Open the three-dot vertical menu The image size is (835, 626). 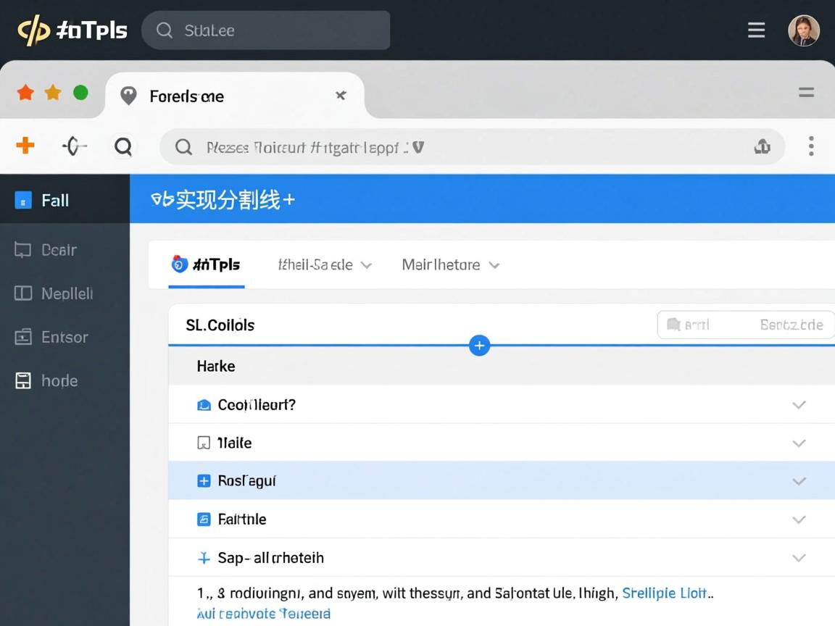point(811,146)
